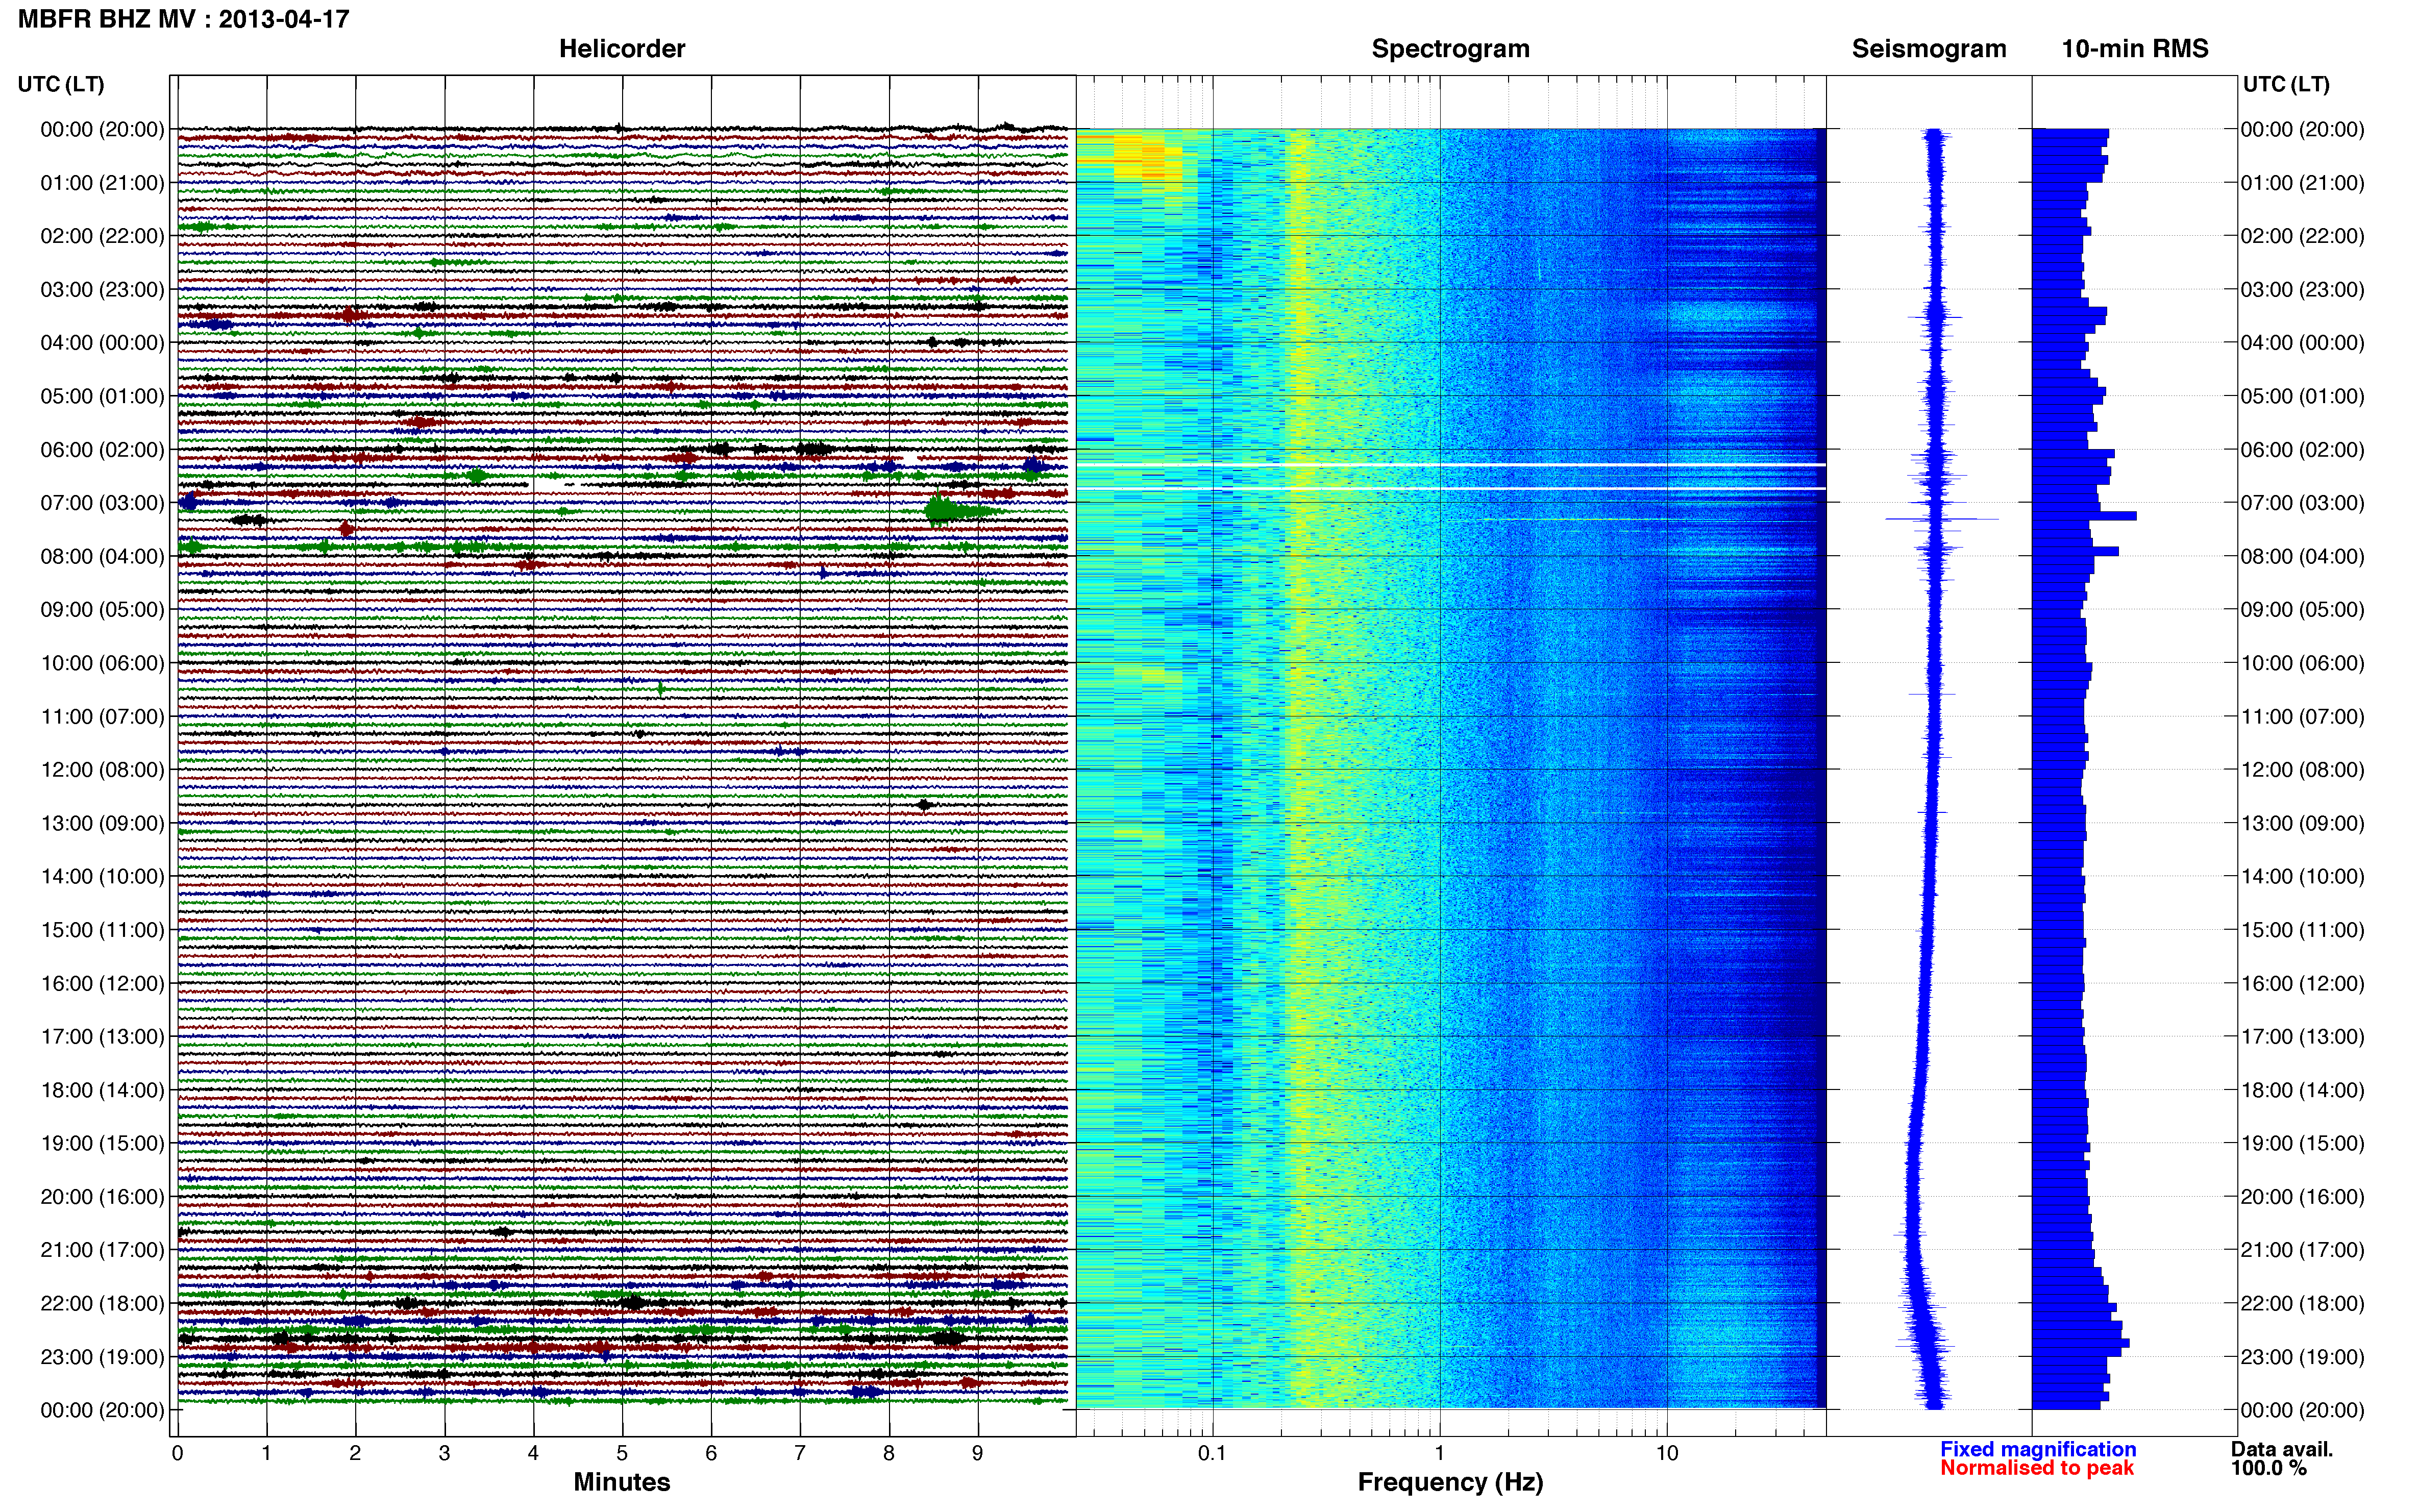Image resolution: width=2419 pixels, height=1512 pixels.
Task: Click right-axis time label '07:00 (03:00)'
Action: coord(2302,503)
